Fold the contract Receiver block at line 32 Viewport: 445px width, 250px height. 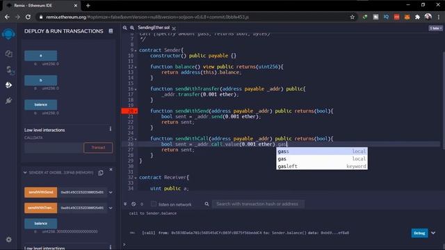(x=136, y=178)
